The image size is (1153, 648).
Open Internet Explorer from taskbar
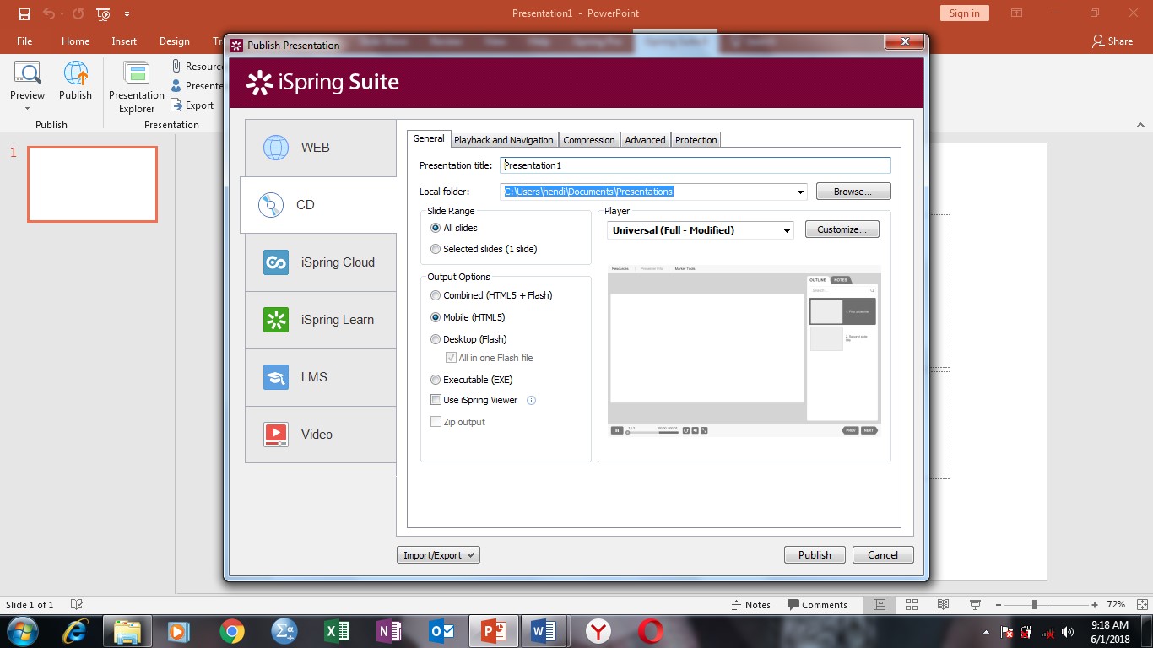pos(76,631)
